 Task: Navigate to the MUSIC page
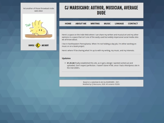pyautogui.click(x=107, y=24)
